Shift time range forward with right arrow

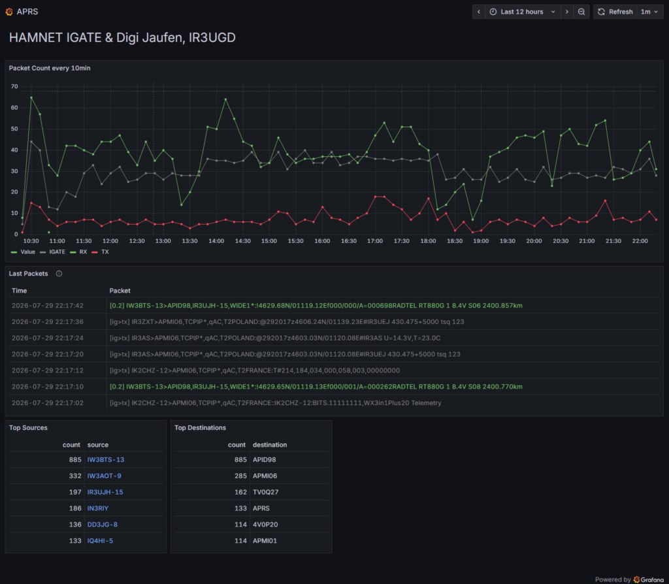[567, 12]
